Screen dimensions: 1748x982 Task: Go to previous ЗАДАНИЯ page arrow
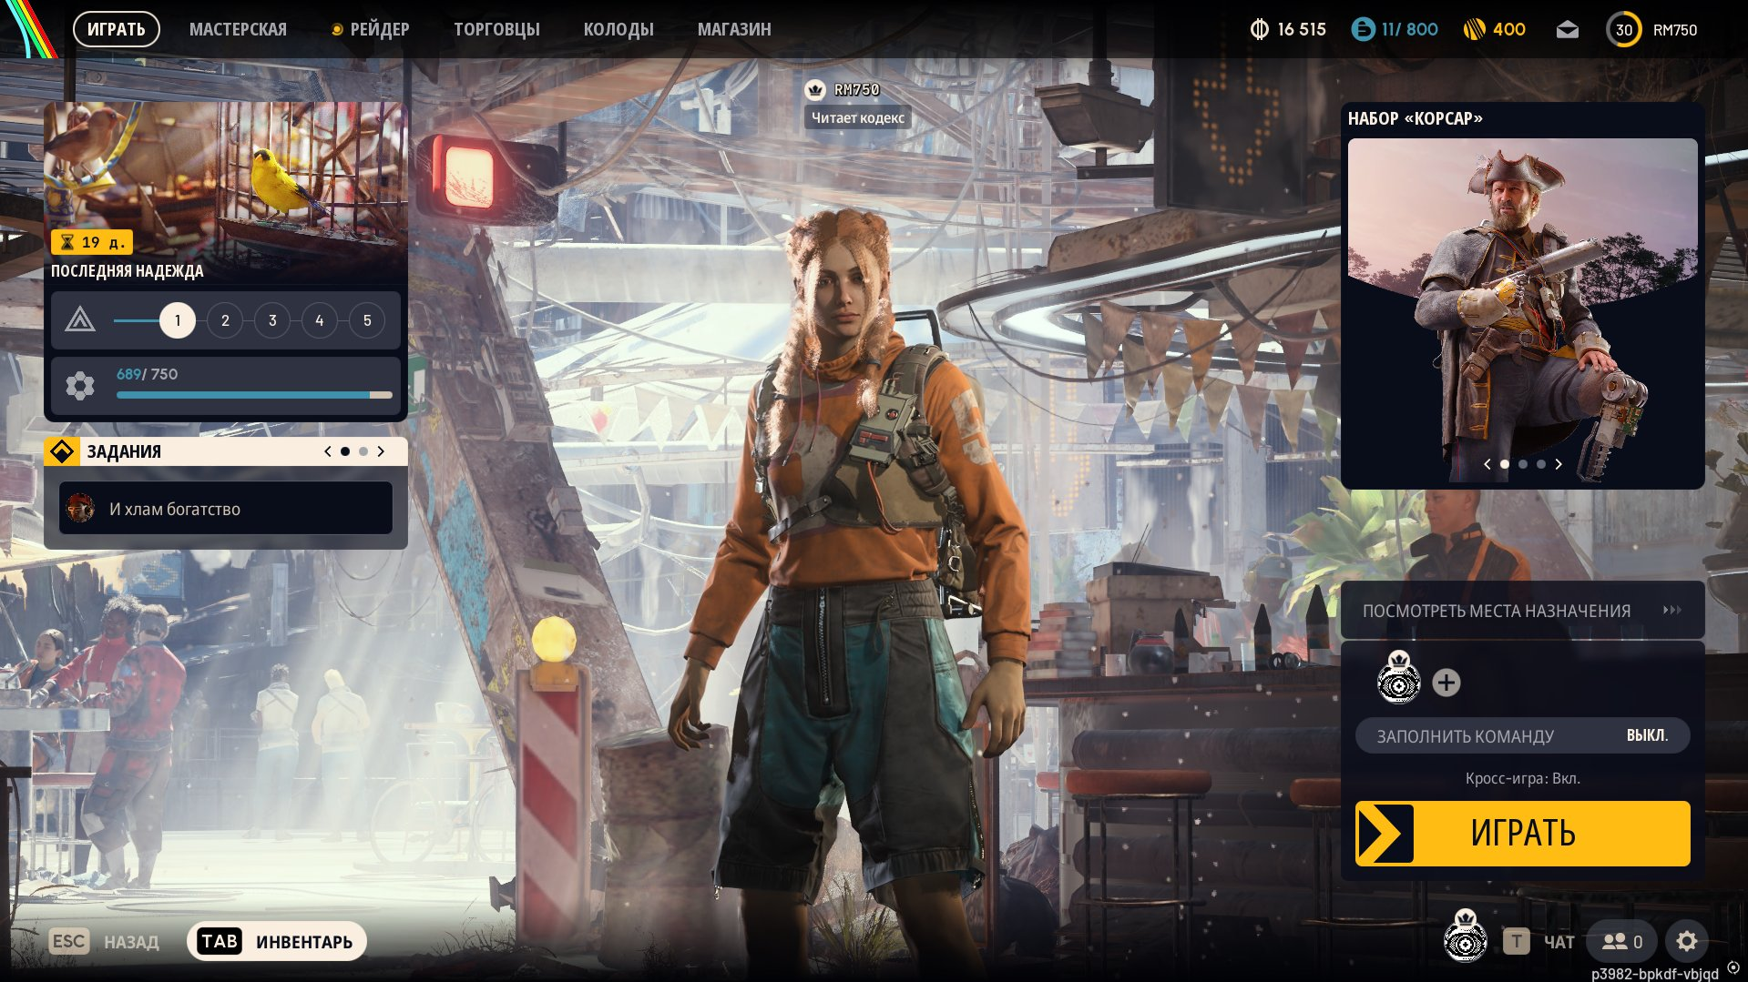(x=328, y=451)
